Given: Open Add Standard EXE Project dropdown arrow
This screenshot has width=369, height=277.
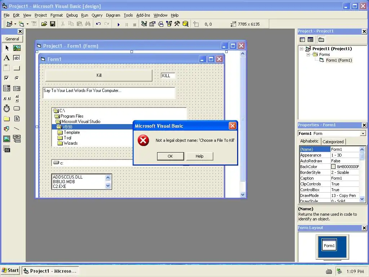Looking at the screenshot, I should (15, 24).
